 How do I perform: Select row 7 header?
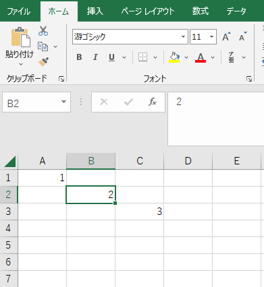pos(9,279)
